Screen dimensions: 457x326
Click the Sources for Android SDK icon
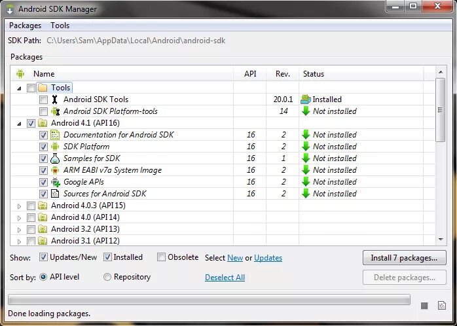point(55,194)
